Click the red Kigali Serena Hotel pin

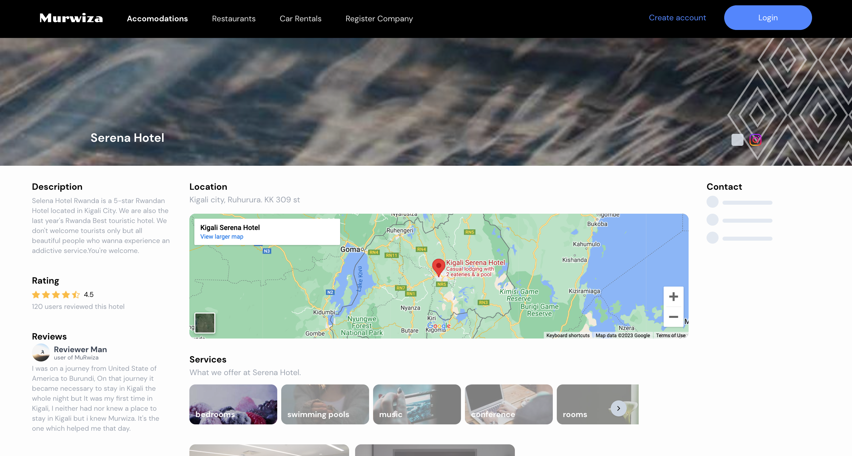439,267
